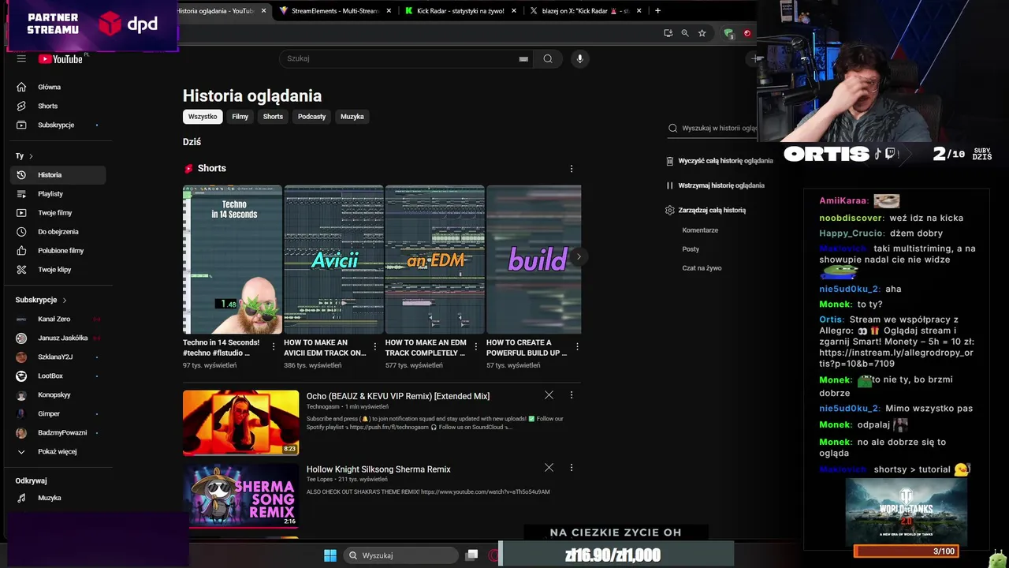The width and height of the screenshot is (1009, 568).
Task: Open options for Avicii EDM track short
Action: pyautogui.click(x=374, y=346)
